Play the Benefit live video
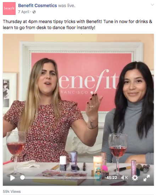Image resolution: width=156 pixels, height=195 pixels. pyautogui.click(x=12, y=178)
